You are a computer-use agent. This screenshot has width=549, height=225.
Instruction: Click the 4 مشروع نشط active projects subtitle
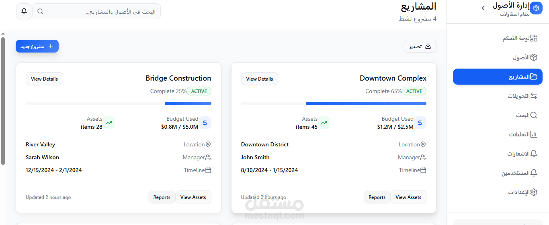(x=418, y=19)
